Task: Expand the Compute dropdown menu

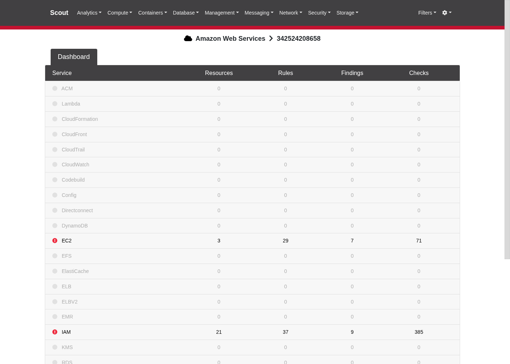Action: coord(120,13)
